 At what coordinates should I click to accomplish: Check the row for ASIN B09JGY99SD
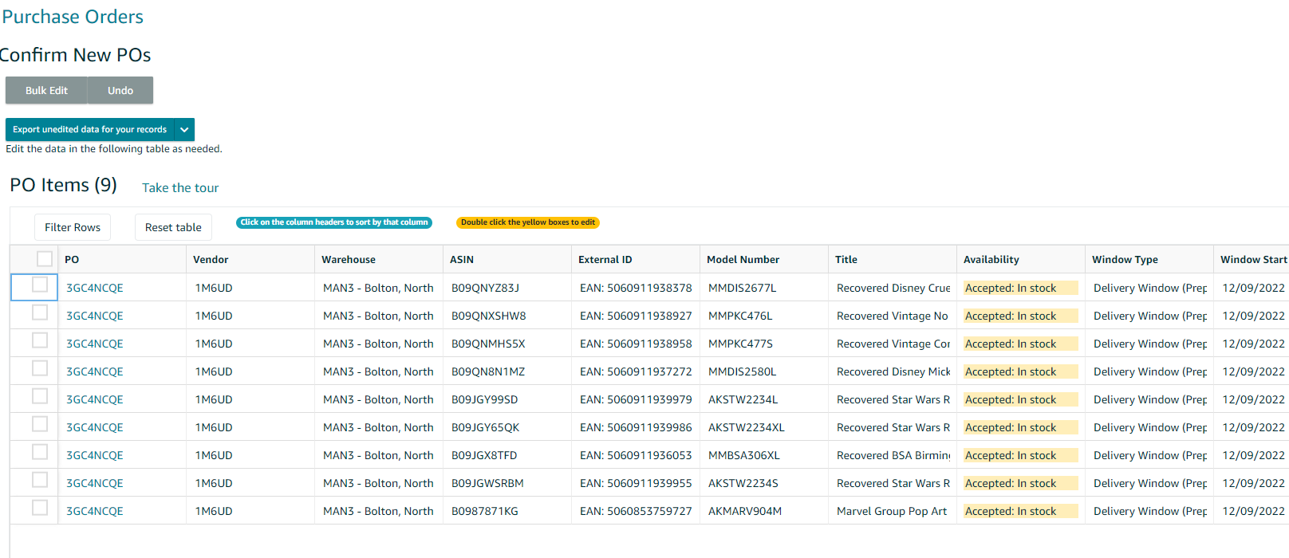click(40, 396)
